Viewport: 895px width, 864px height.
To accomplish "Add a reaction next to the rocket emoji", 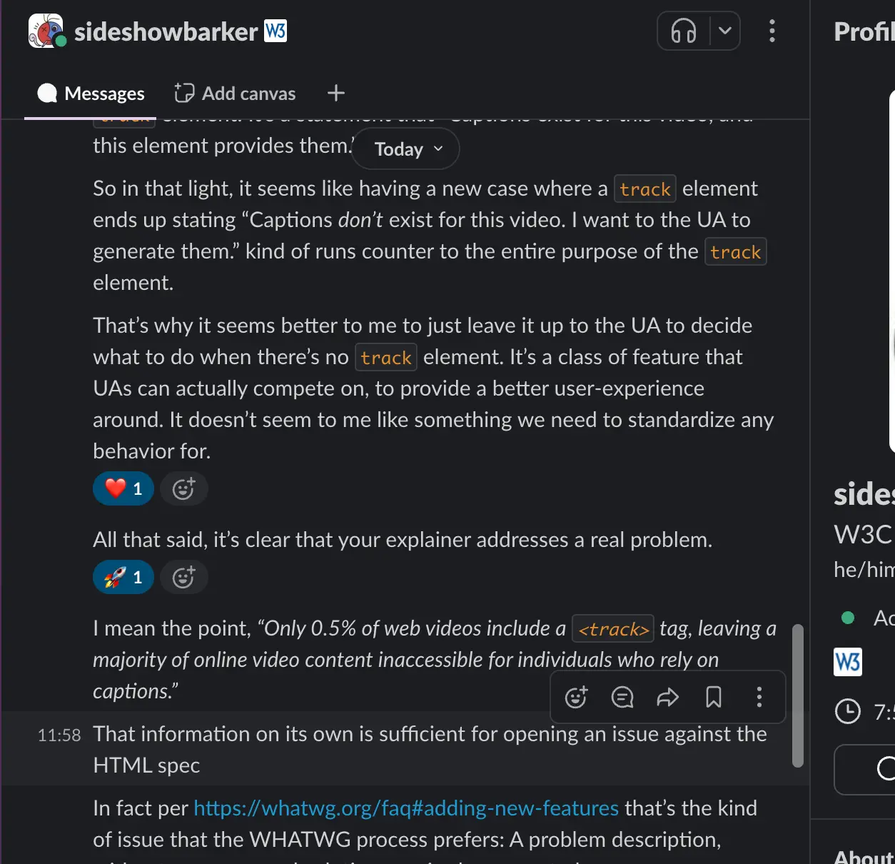I will pos(183,577).
